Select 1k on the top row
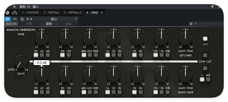 [108, 55]
